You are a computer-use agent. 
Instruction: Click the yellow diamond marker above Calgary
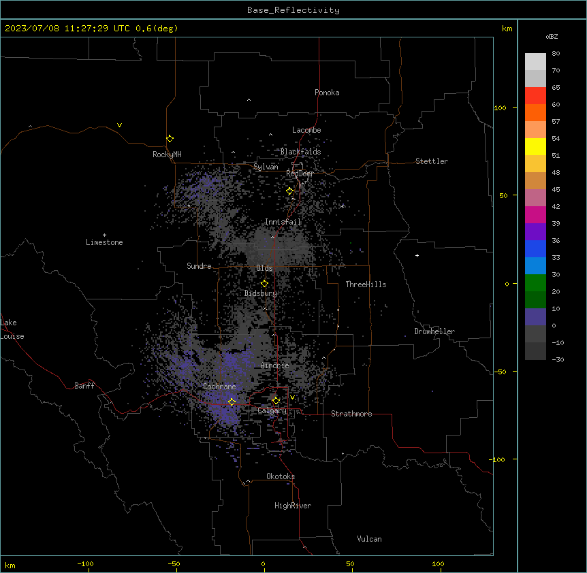(276, 401)
